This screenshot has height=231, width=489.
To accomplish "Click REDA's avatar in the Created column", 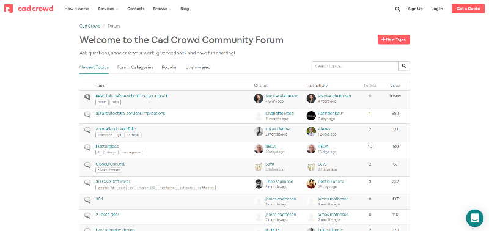I will click(x=259, y=148).
